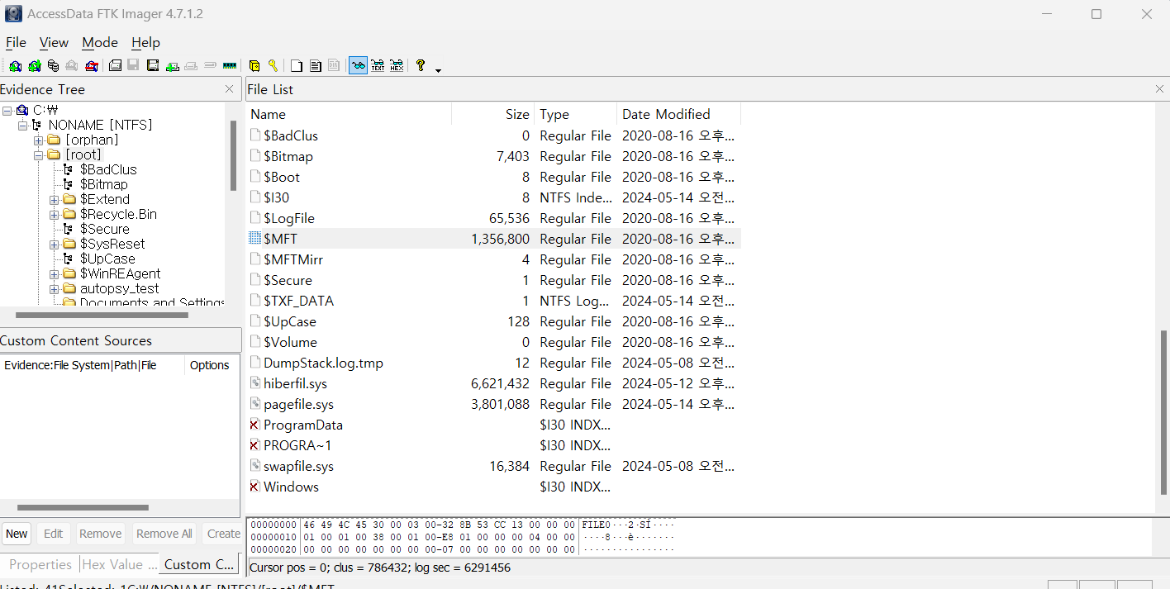Open the File menu
The image size is (1170, 589).
pos(16,42)
